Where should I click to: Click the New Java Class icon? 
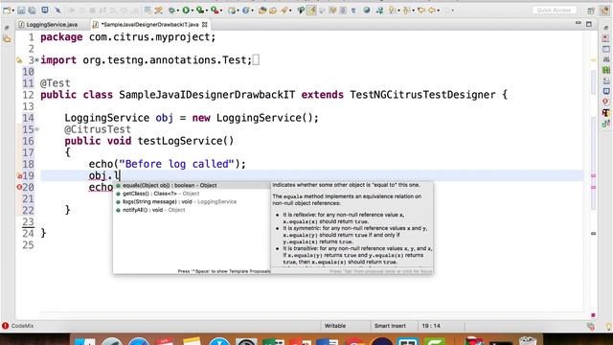point(245,11)
